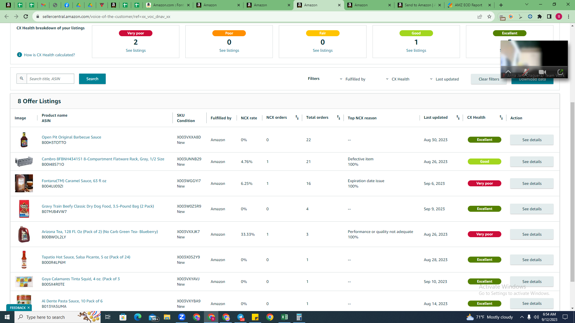See listings rated Fair

[x=323, y=51]
